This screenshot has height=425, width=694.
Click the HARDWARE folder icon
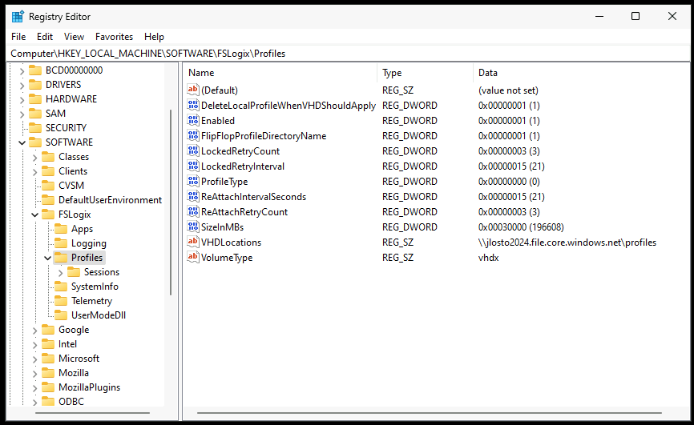tap(35, 99)
